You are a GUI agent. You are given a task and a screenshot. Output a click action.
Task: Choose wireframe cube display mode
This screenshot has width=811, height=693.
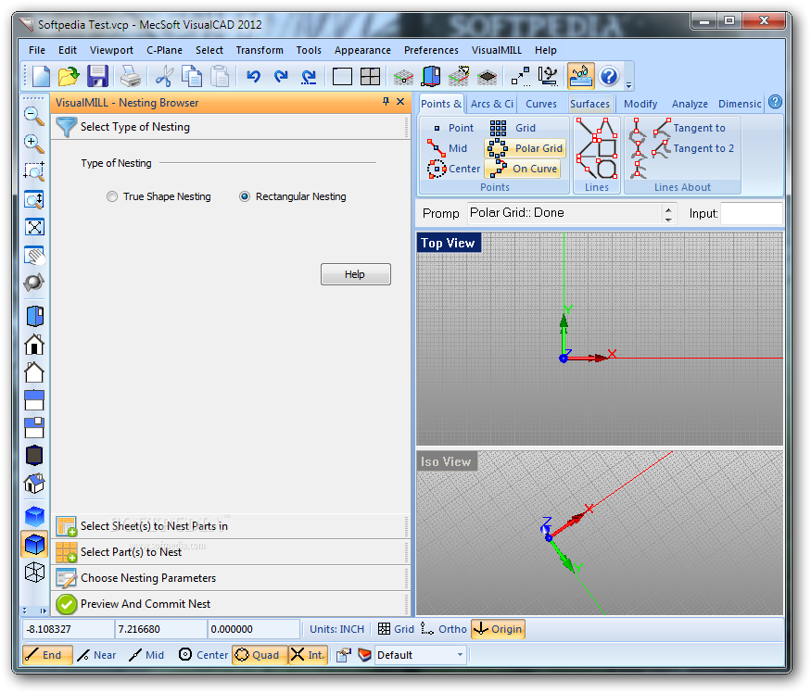[x=34, y=572]
